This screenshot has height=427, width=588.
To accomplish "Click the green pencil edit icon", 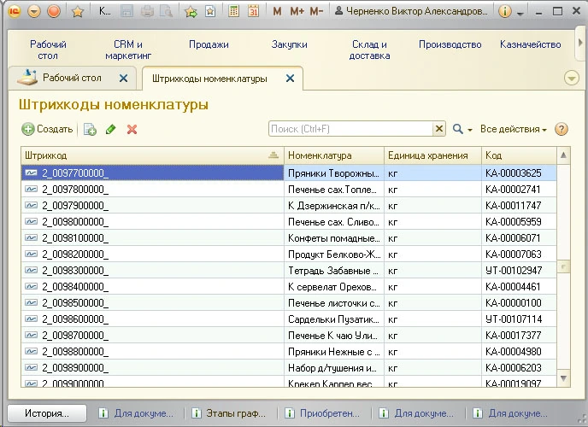I will coord(110,129).
